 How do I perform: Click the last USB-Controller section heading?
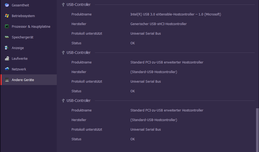(78, 101)
